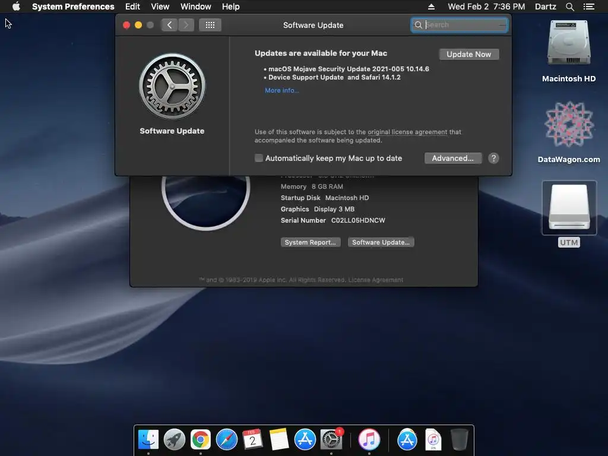Open Notification Center list icon

click(588, 7)
